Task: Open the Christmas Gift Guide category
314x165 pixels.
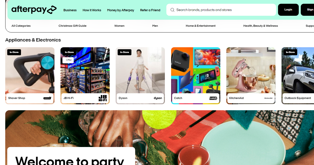Action: [72, 26]
